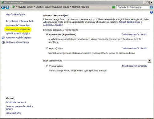Open dropdown arrow after Všechny položky Ovládacích panelů

(x=71, y=7)
